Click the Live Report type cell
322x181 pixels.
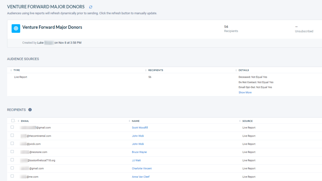pyautogui.click(x=20, y=77)
